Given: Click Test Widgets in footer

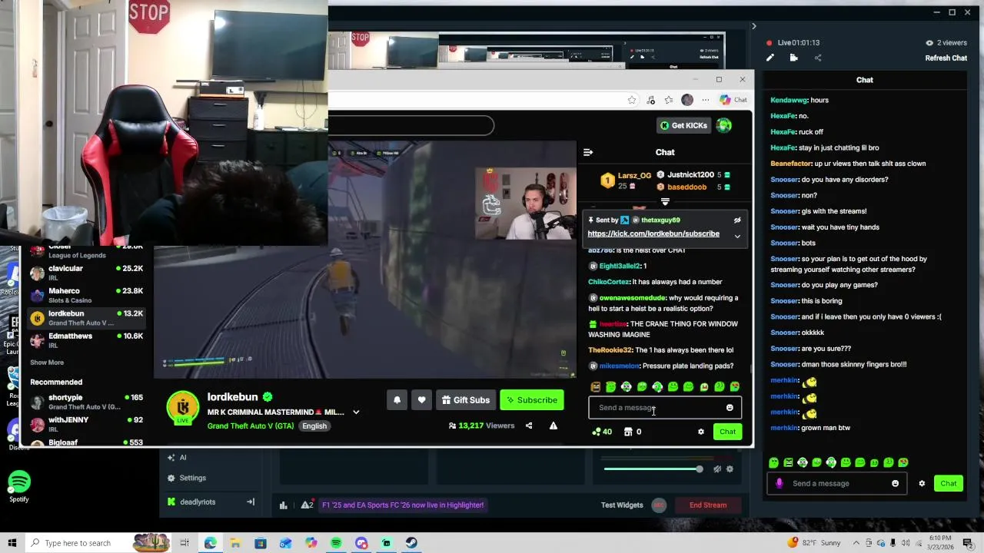Looking at the screenshot, I should (x=622, y=505).
